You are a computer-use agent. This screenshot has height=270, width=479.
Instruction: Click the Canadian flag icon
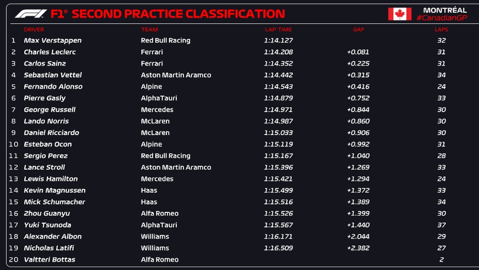point(400,14)
